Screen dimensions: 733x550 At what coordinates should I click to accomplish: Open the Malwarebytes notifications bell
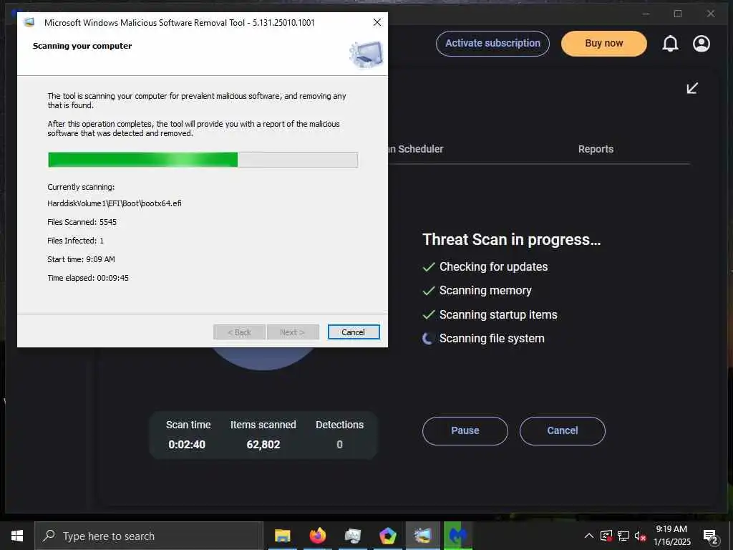(670, 44)
